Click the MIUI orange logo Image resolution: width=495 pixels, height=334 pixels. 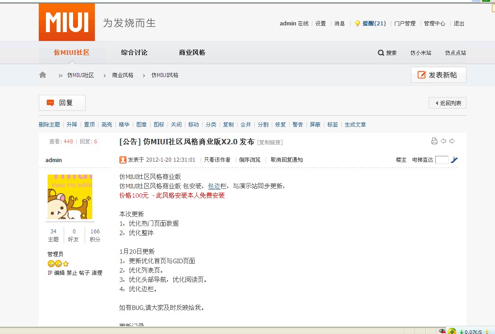pyautogui.click(x=67, y=22)
